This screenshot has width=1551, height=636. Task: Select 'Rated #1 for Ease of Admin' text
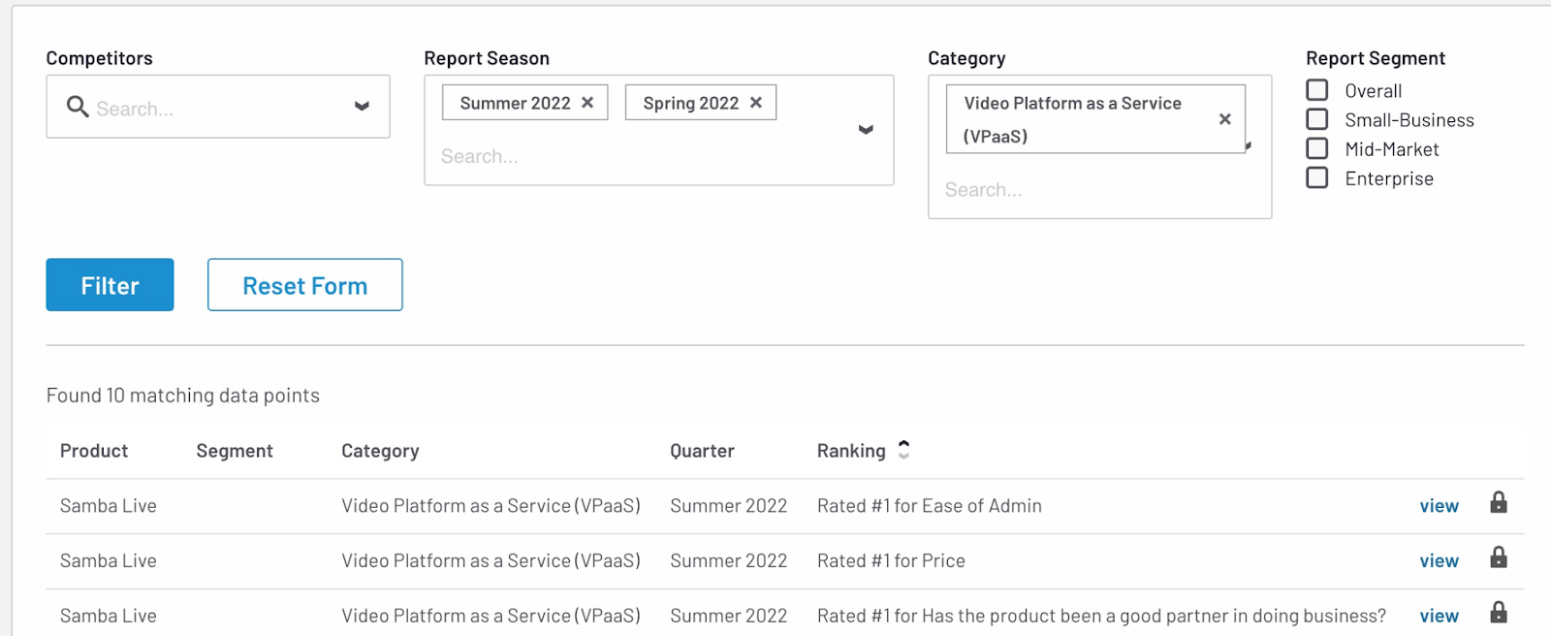point(930,506)
